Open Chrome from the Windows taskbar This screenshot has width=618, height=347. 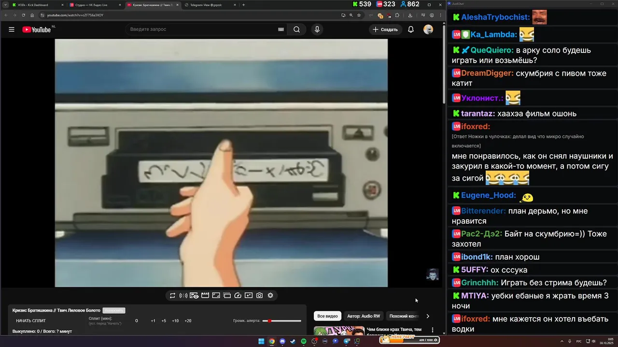pos(272,341)
